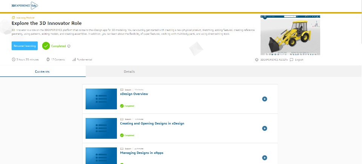This screenshot has height=164, width=362.
Task: Click the clock icon for 3 hours 35 minutes
Action: (14, 60)
